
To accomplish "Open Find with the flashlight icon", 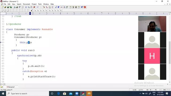I will click(x=44, y=7).
